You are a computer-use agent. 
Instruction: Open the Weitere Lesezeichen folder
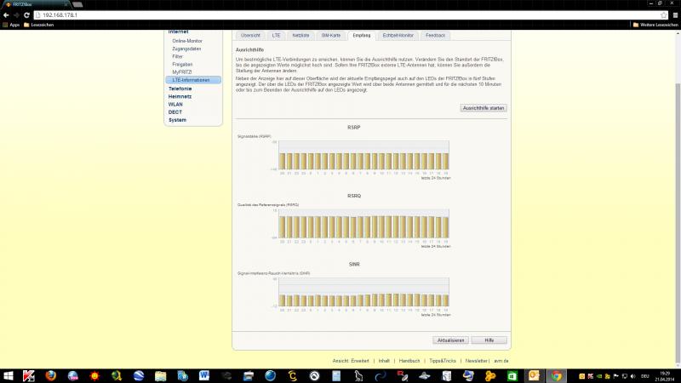(655, 25)
